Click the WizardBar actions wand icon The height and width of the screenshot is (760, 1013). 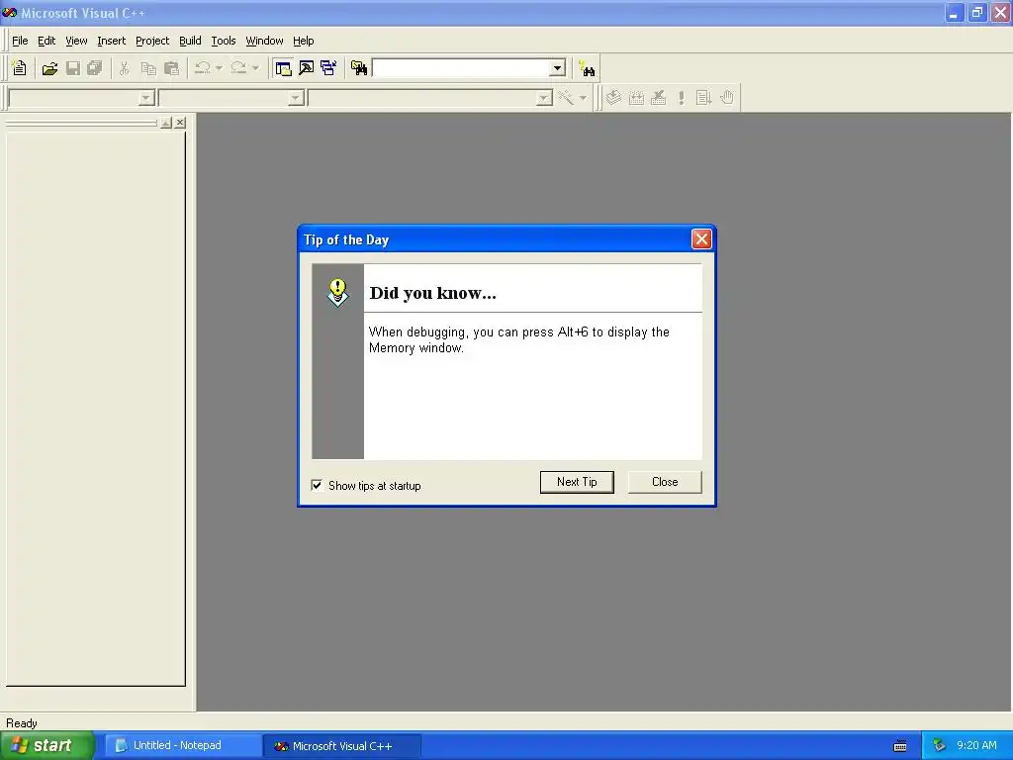click(x=566, y=98)
